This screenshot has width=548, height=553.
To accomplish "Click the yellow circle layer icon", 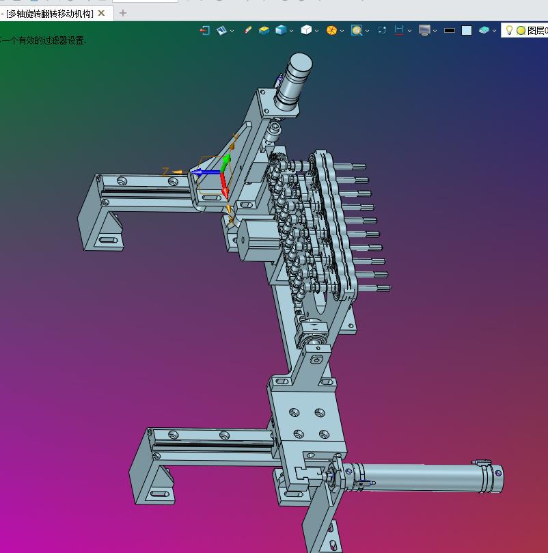I will 521,31.
